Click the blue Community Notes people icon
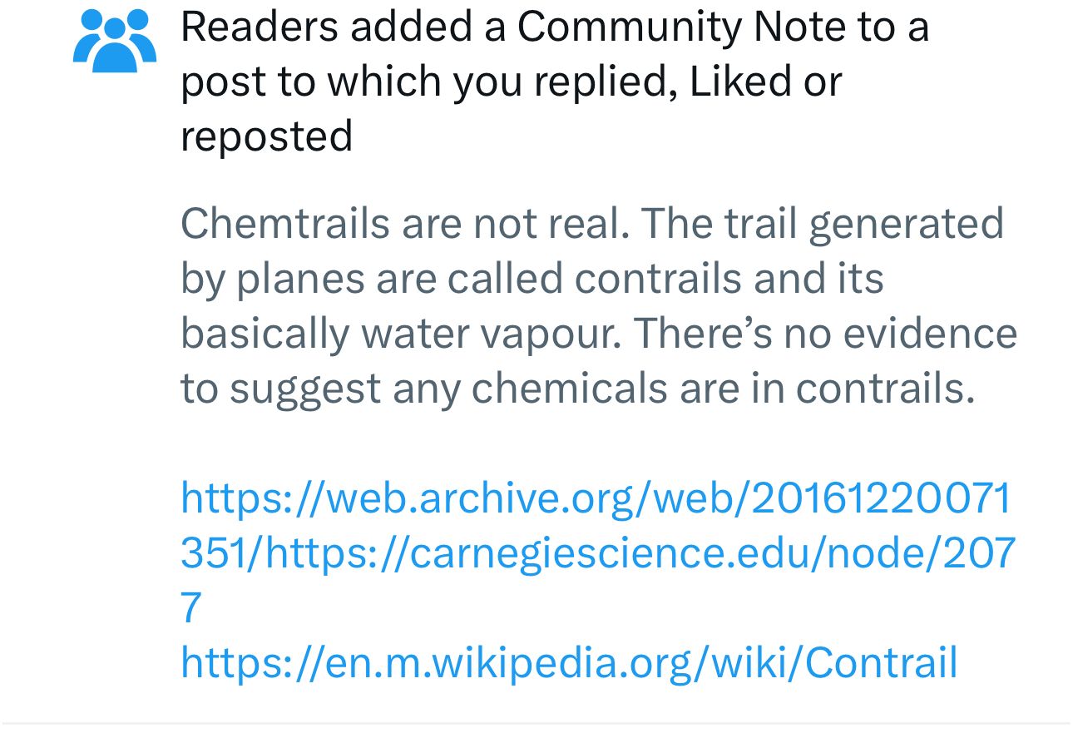Screen dimensions: 1073x733 coord(115,42)
